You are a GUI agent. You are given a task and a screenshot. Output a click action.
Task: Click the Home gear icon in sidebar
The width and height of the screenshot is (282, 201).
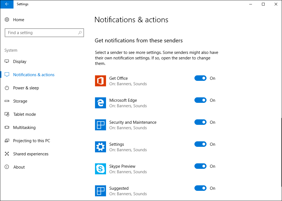click(x=7, y=20)
